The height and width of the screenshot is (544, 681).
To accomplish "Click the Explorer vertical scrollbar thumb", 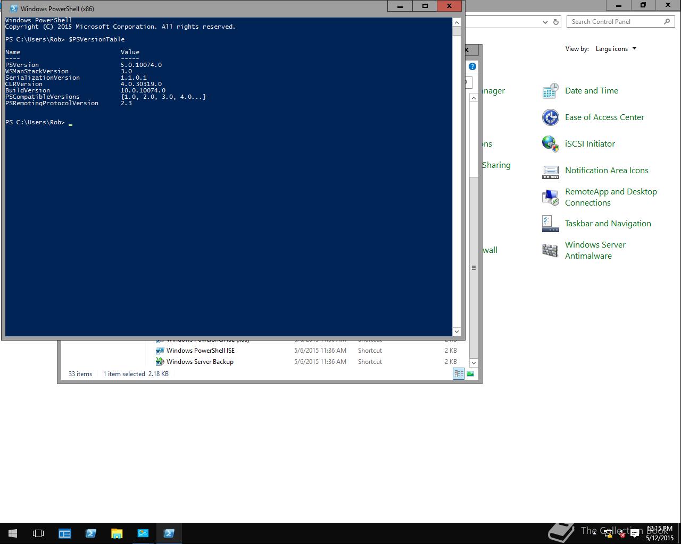I will click(x=474, y=267).
